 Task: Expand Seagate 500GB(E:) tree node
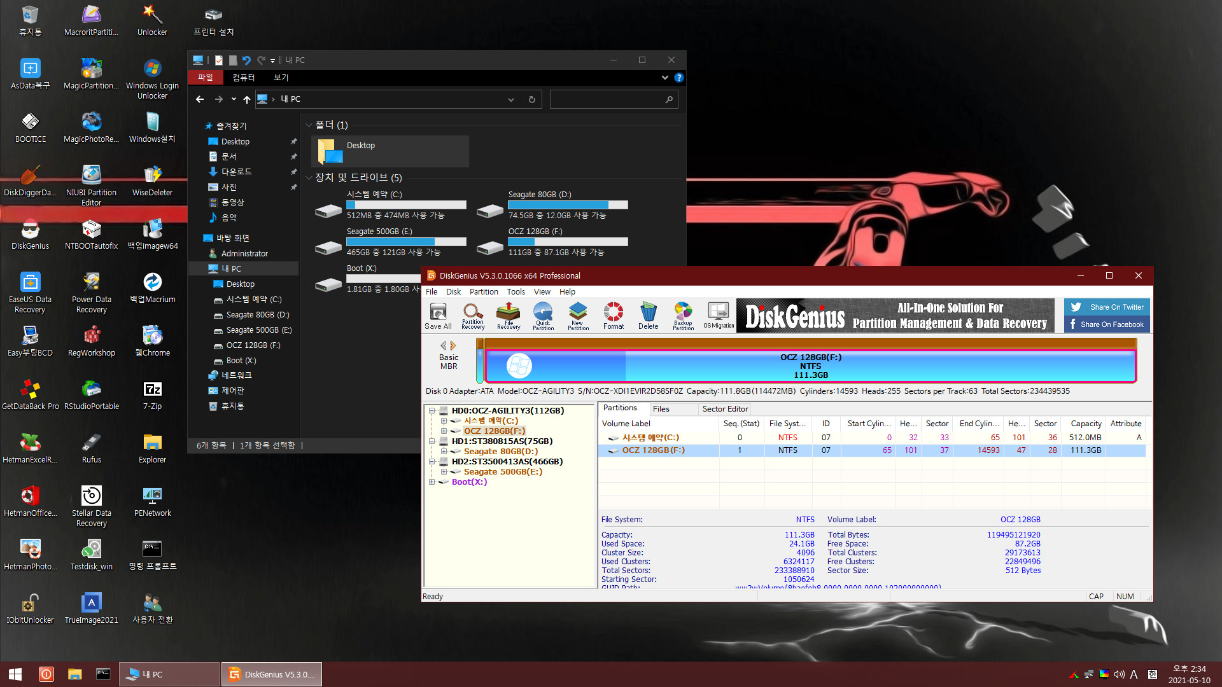pyautogui.click(x=444, y=471)
